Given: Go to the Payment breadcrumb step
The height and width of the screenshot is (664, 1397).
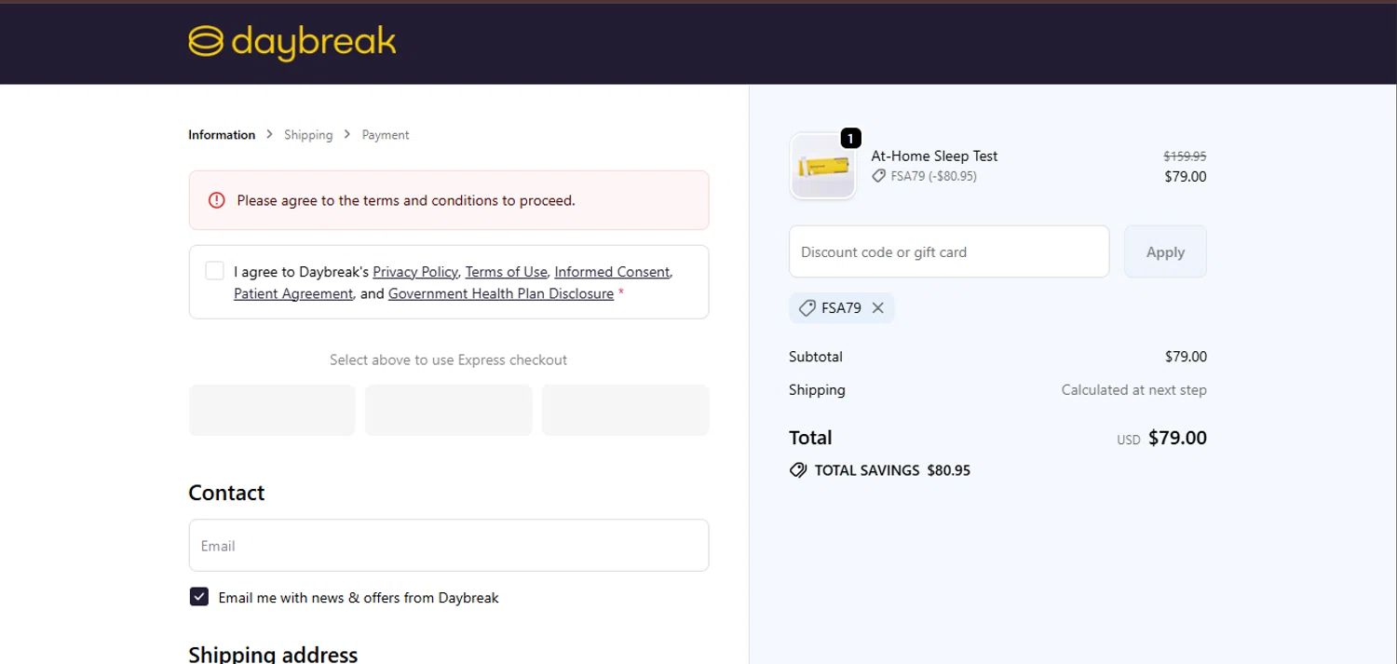Looking at the screenshot, I should pyautogui.click(x=386, y=135).
